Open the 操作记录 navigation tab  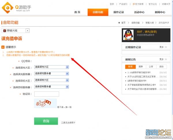tap(119, 12)
